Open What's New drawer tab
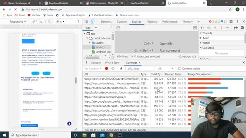 (112, 62)
